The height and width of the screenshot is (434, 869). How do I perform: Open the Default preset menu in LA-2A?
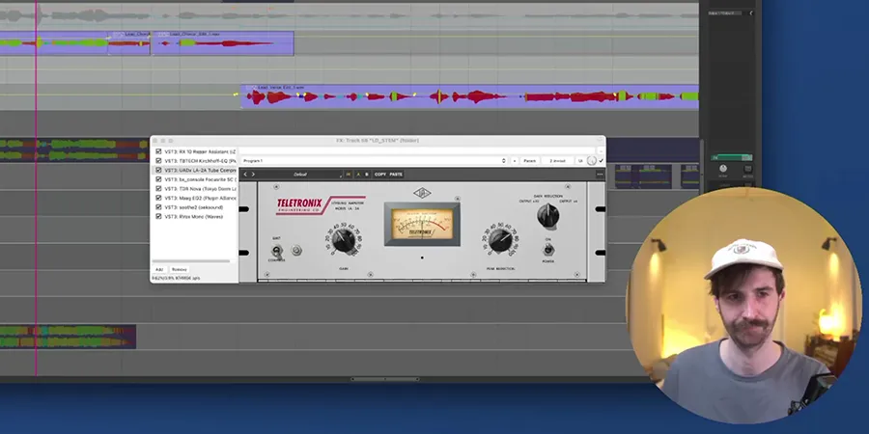coord(301,175)
